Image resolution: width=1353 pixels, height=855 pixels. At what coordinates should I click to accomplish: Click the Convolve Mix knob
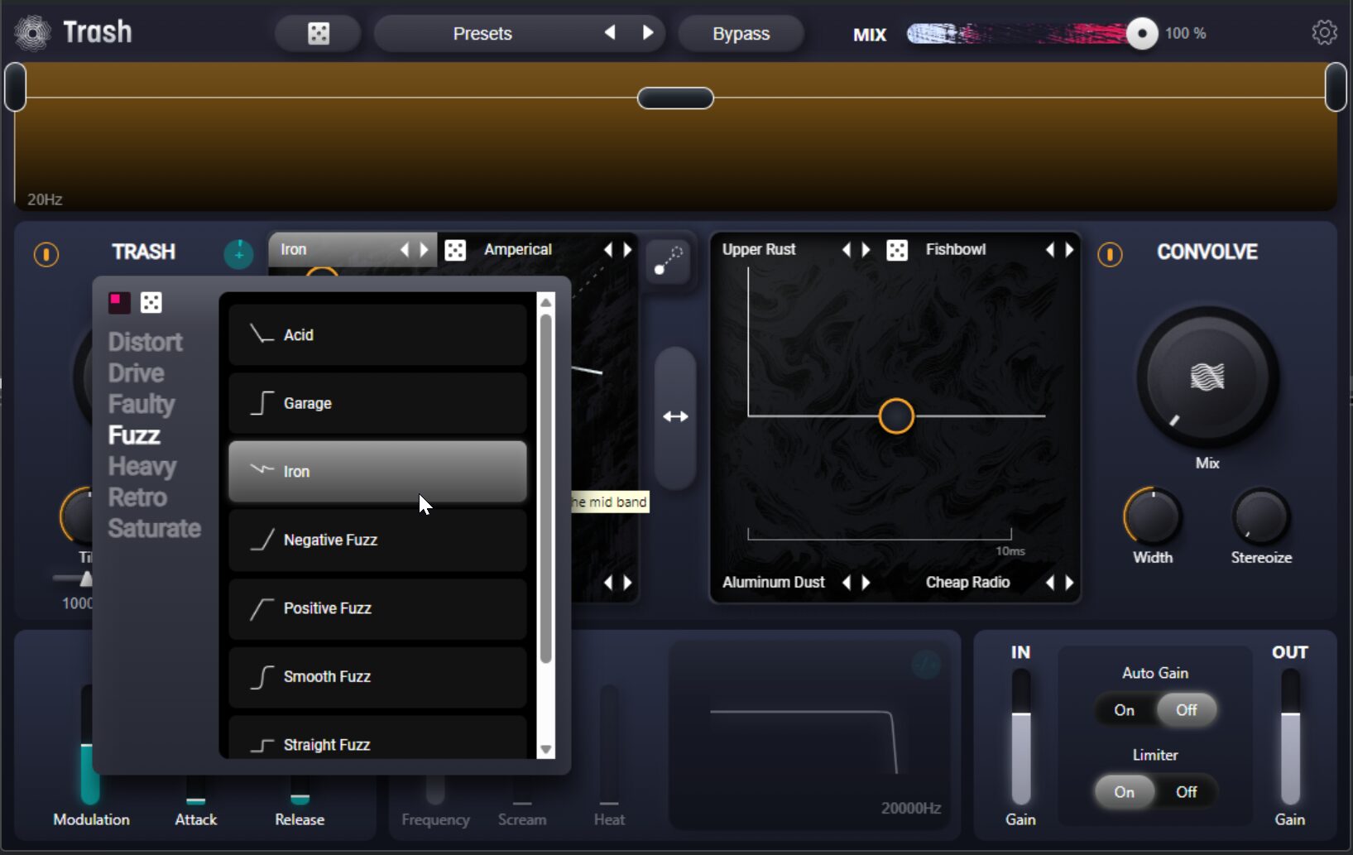[1207, 377]
